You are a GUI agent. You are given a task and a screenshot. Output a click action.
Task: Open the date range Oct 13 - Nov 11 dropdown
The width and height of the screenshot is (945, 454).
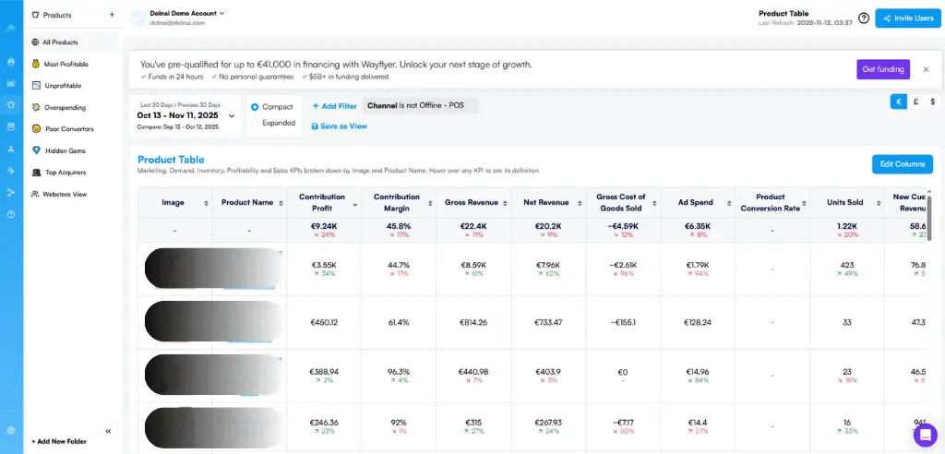tap(185, 115)
